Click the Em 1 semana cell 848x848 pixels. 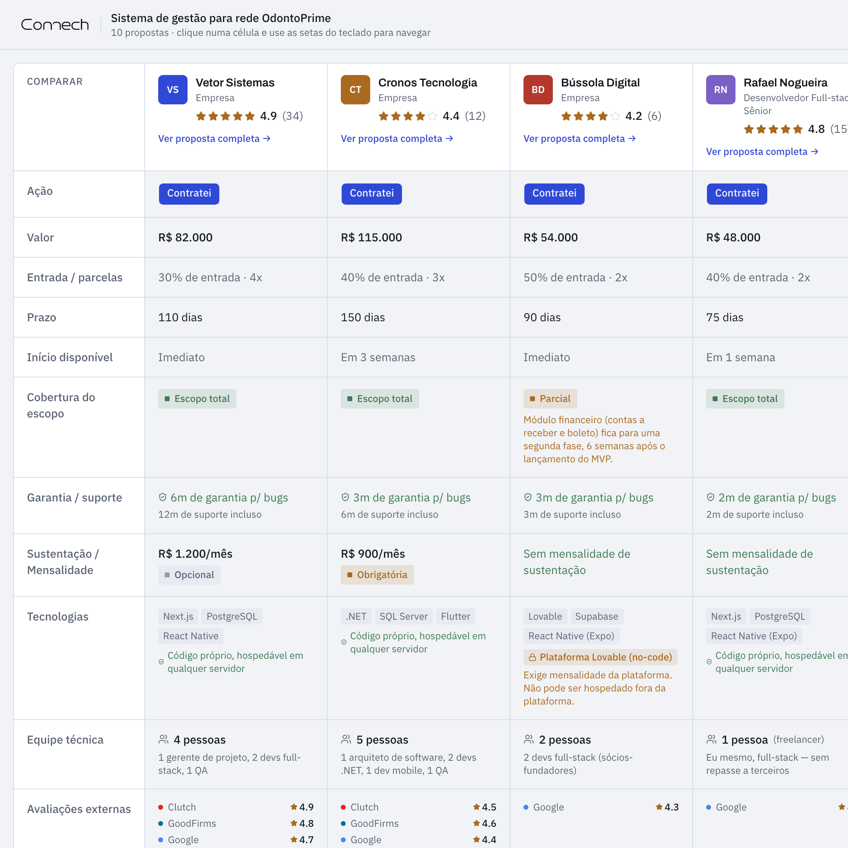[770, 357]
